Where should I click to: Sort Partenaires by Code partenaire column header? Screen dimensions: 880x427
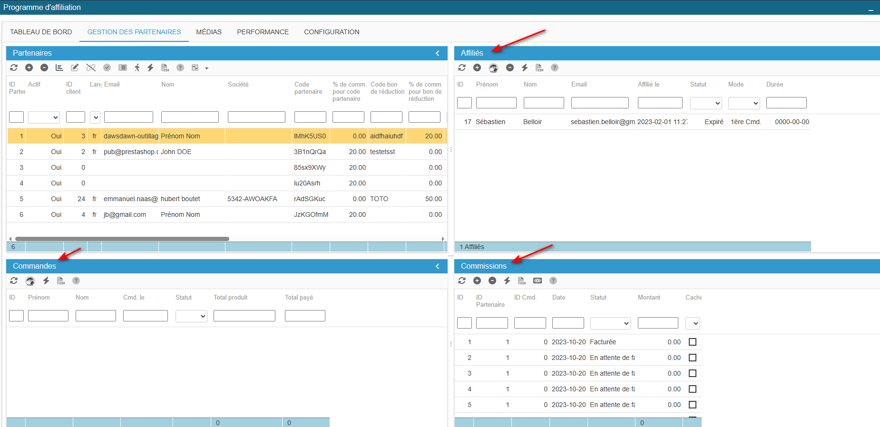tap(308, 88)
